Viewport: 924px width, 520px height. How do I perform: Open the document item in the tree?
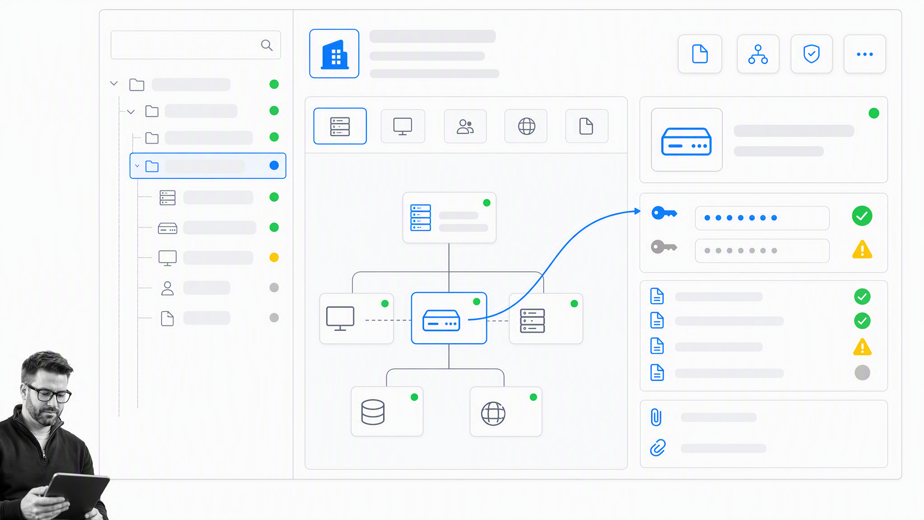tap(167, 318)
